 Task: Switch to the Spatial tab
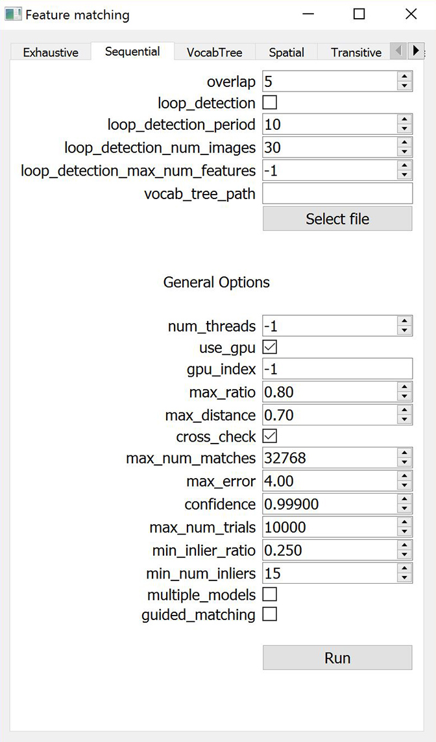(286, 53)
